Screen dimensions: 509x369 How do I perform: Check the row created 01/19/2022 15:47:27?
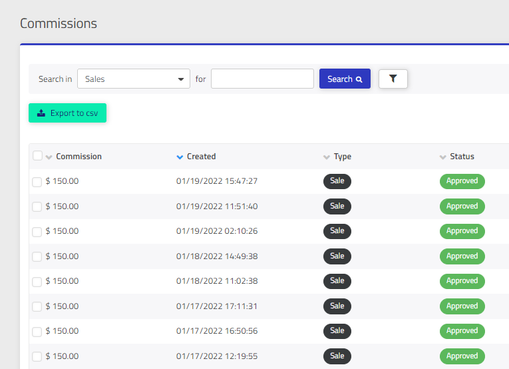(x=37, y=182)
